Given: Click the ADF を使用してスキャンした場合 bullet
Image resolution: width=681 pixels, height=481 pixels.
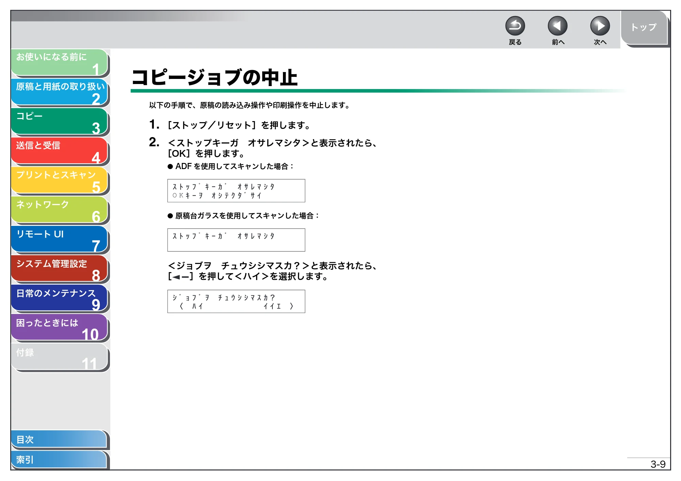Looking at the screenshot, I should click(x=230, y=166).
